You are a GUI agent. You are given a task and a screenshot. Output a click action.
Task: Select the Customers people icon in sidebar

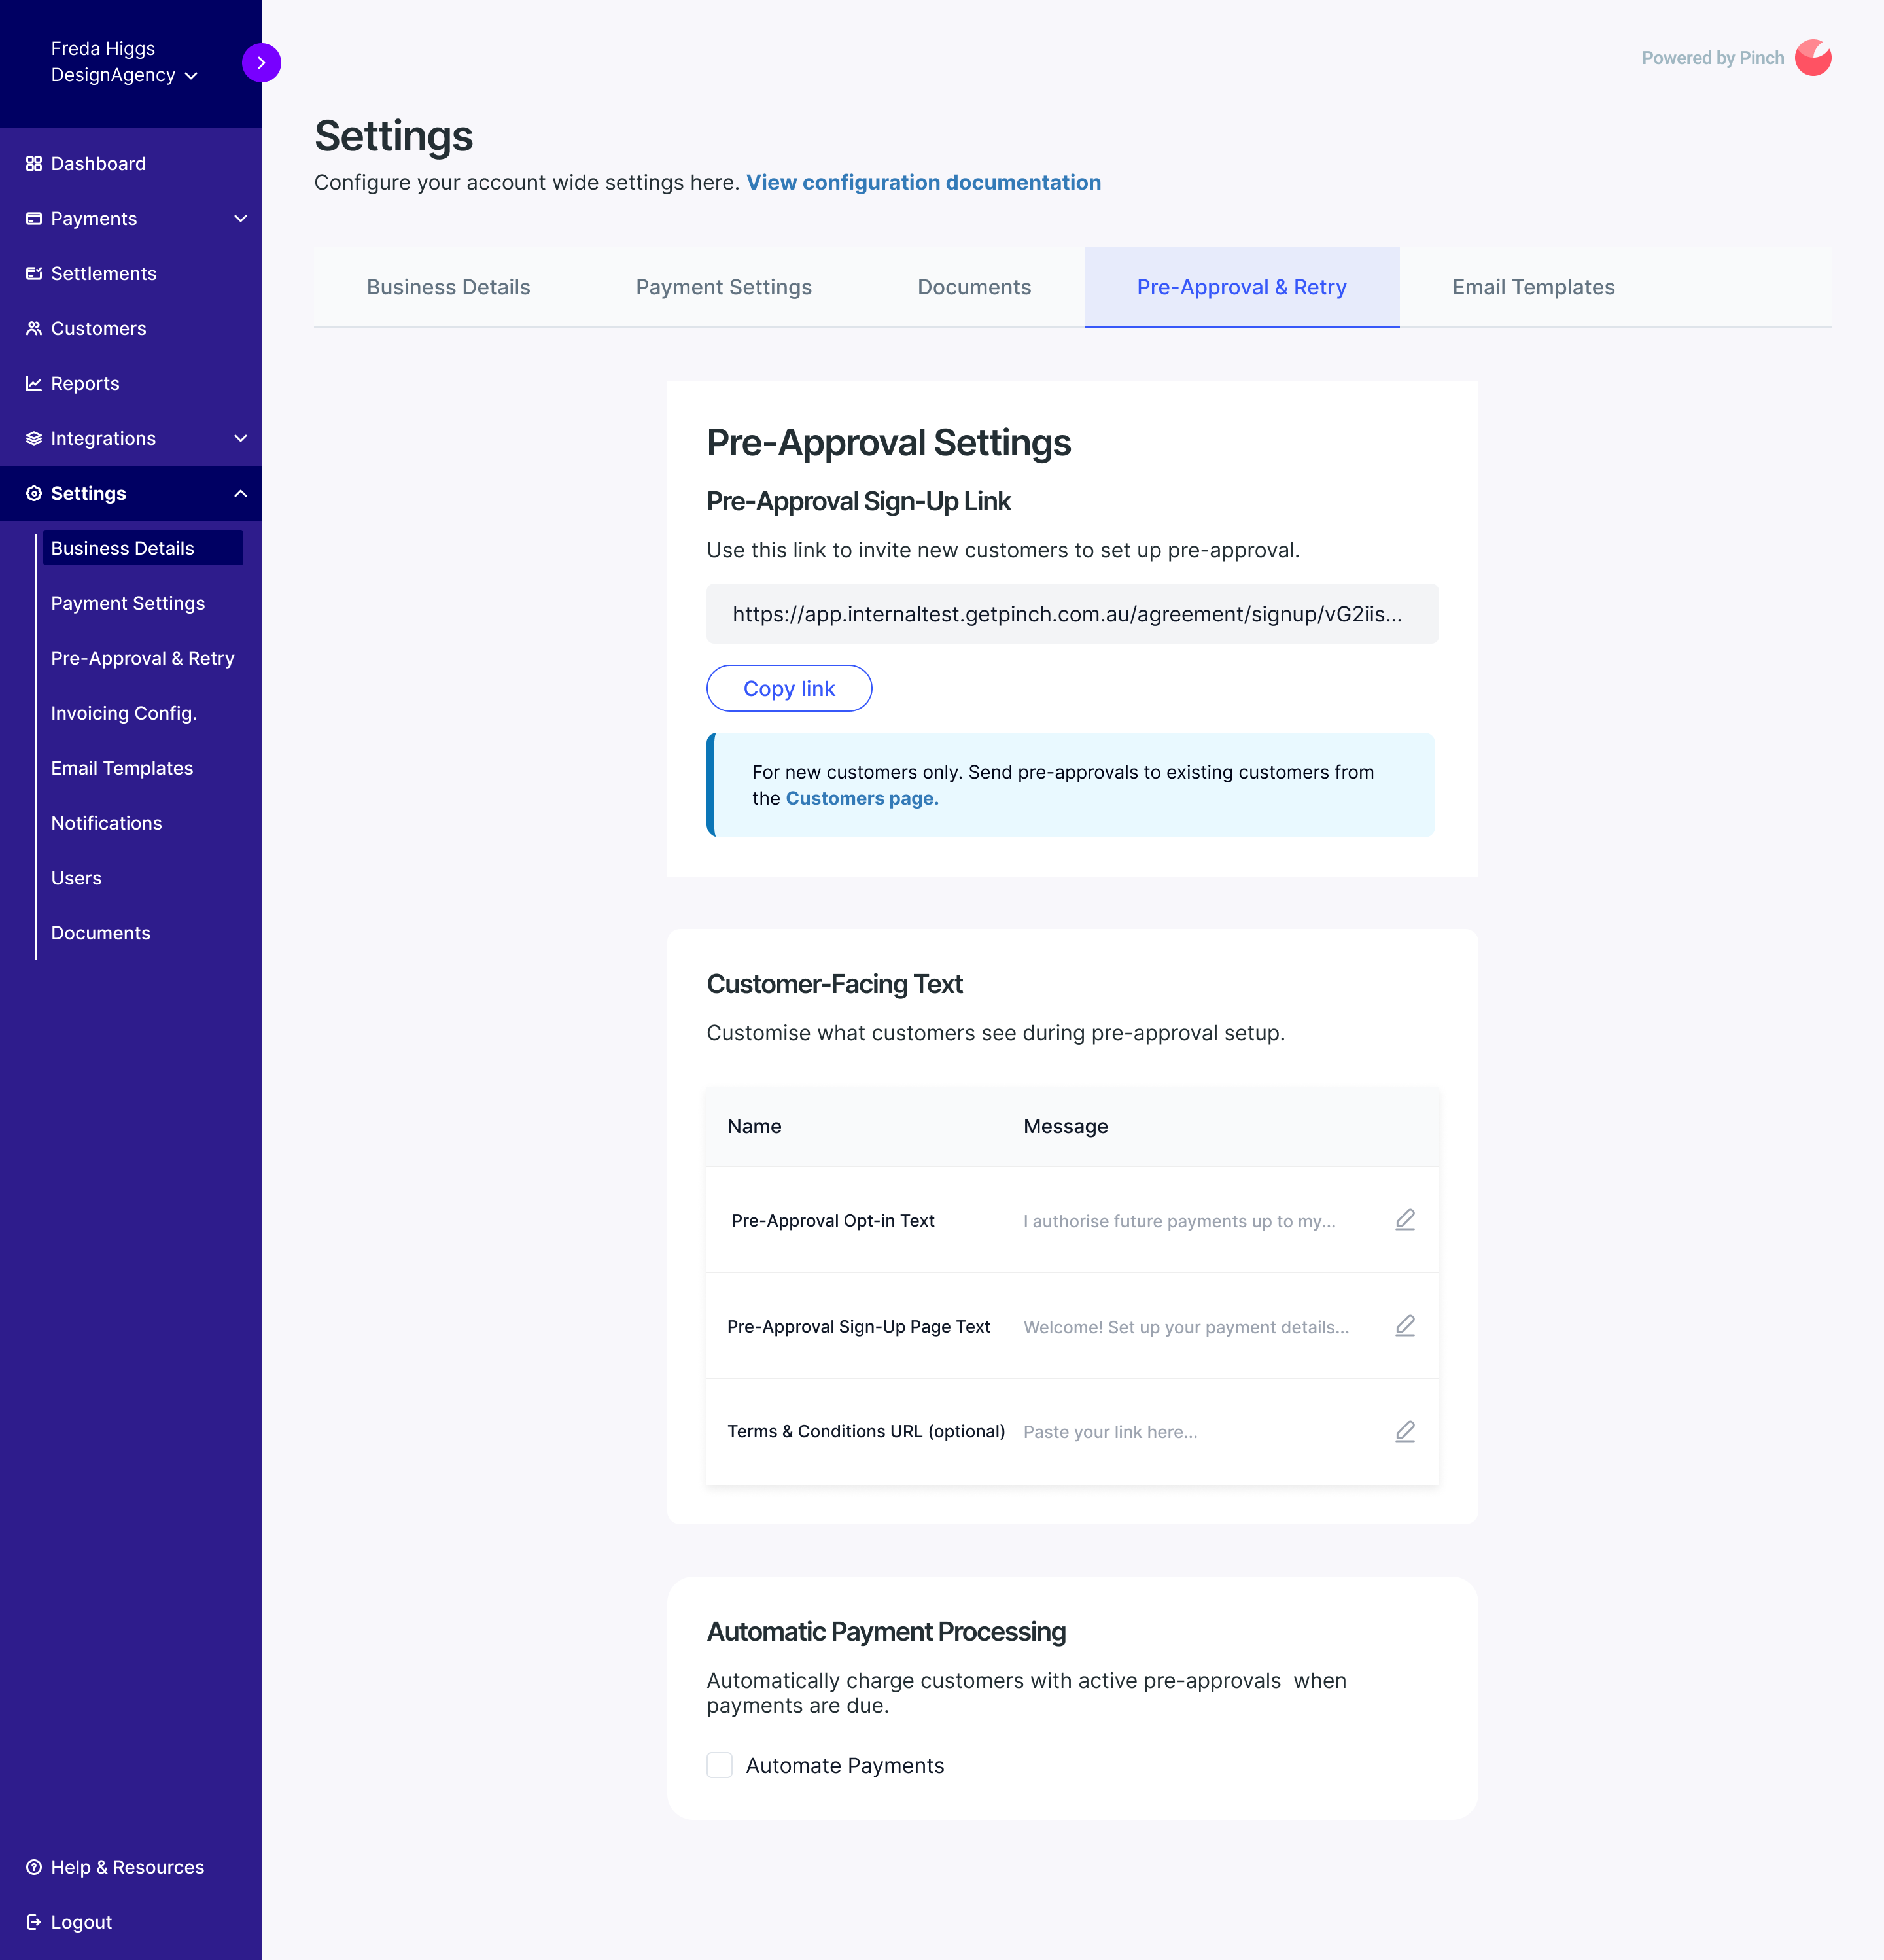[33, 328]
